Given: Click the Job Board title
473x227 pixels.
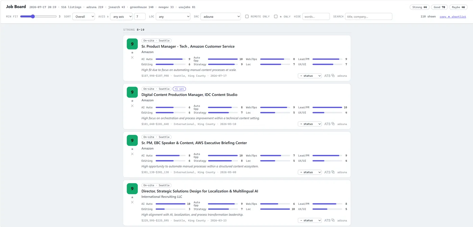Looking at the screenshot, I should click(16, 7).
